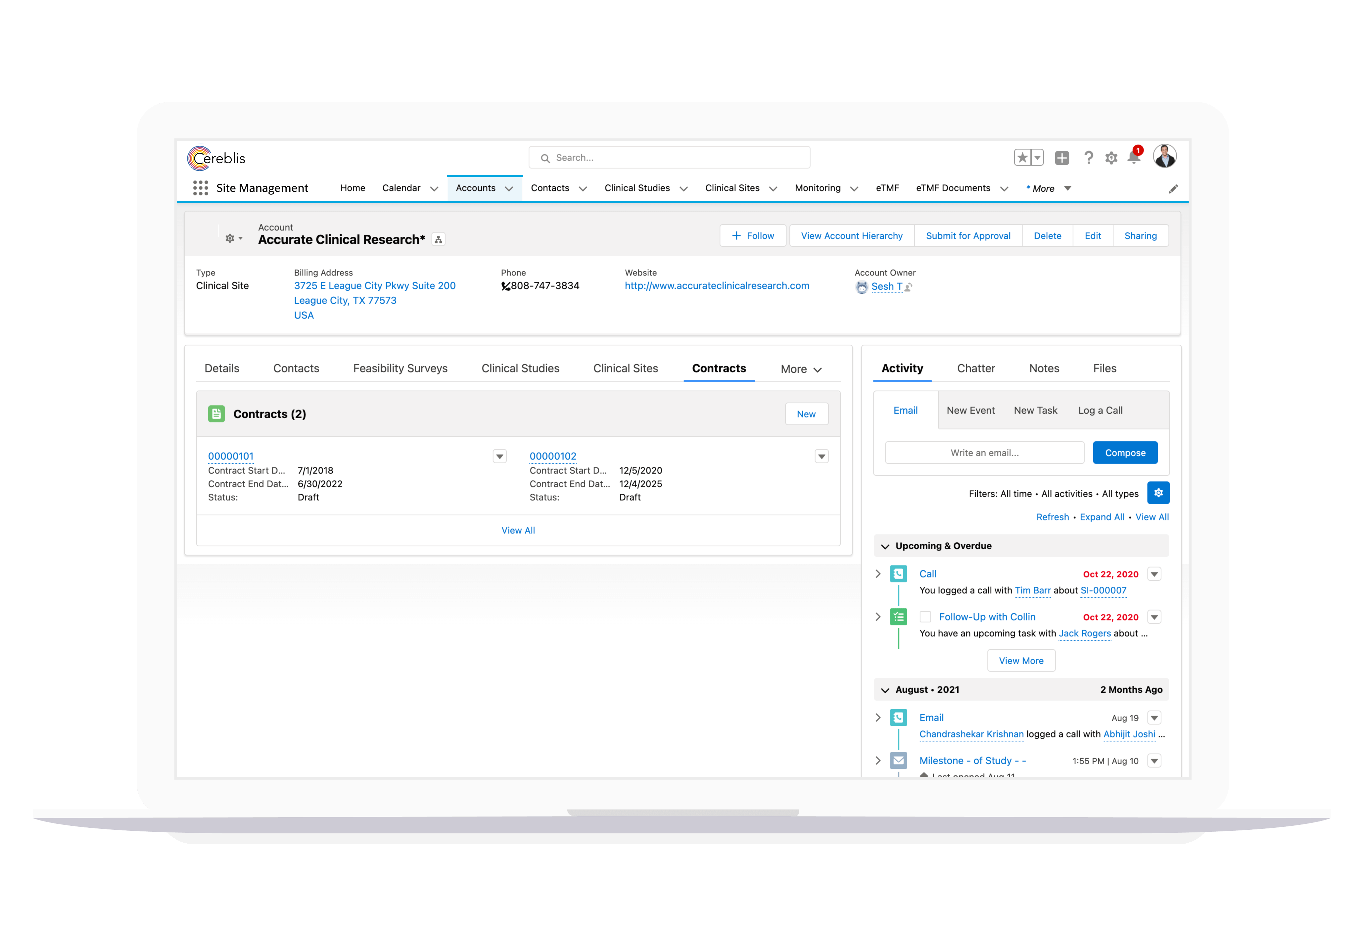Click the Follow button
The image size is (1364, 945).
click(753, 236)
